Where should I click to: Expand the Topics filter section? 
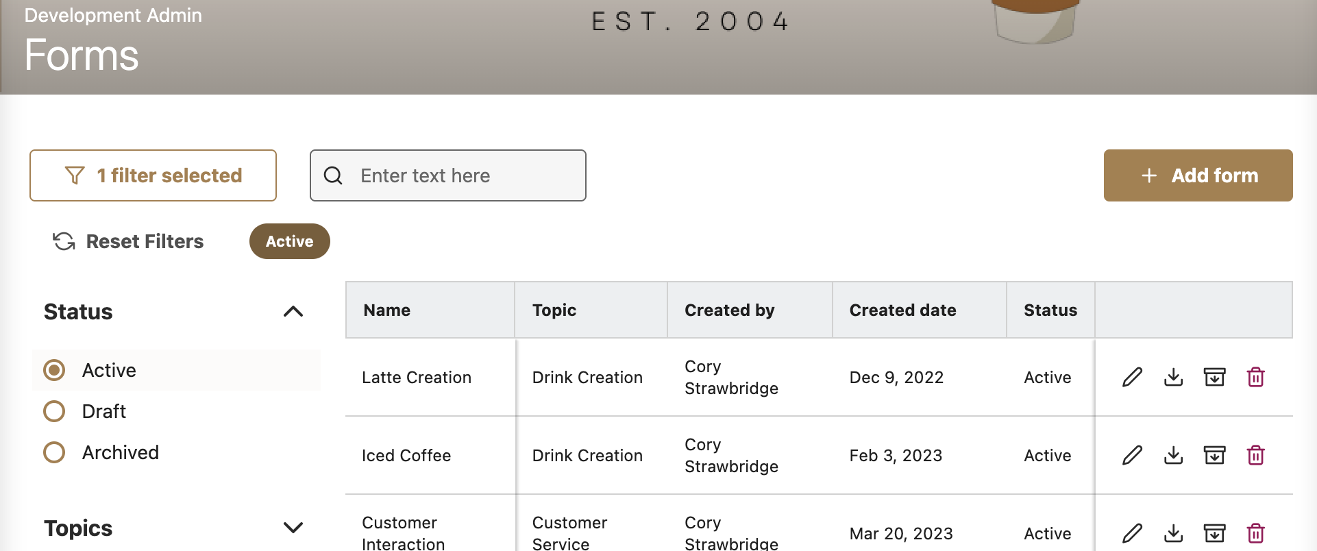293,528
